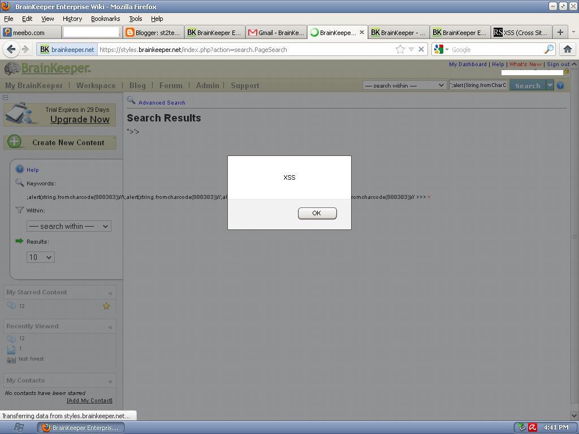Switch to the meebo.com tab
Viewport: 579px width, 434px height.
[31, 32]
